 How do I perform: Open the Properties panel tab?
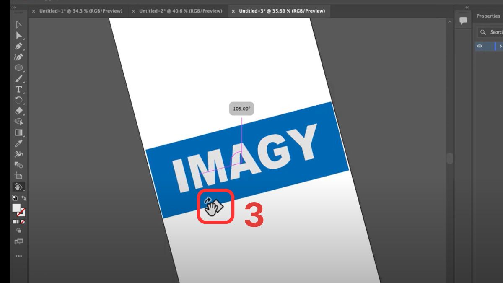pyautogui.click(x=488, y=16)
